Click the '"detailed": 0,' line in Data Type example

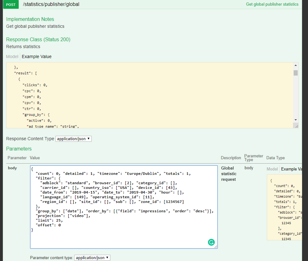coord(287,191)
